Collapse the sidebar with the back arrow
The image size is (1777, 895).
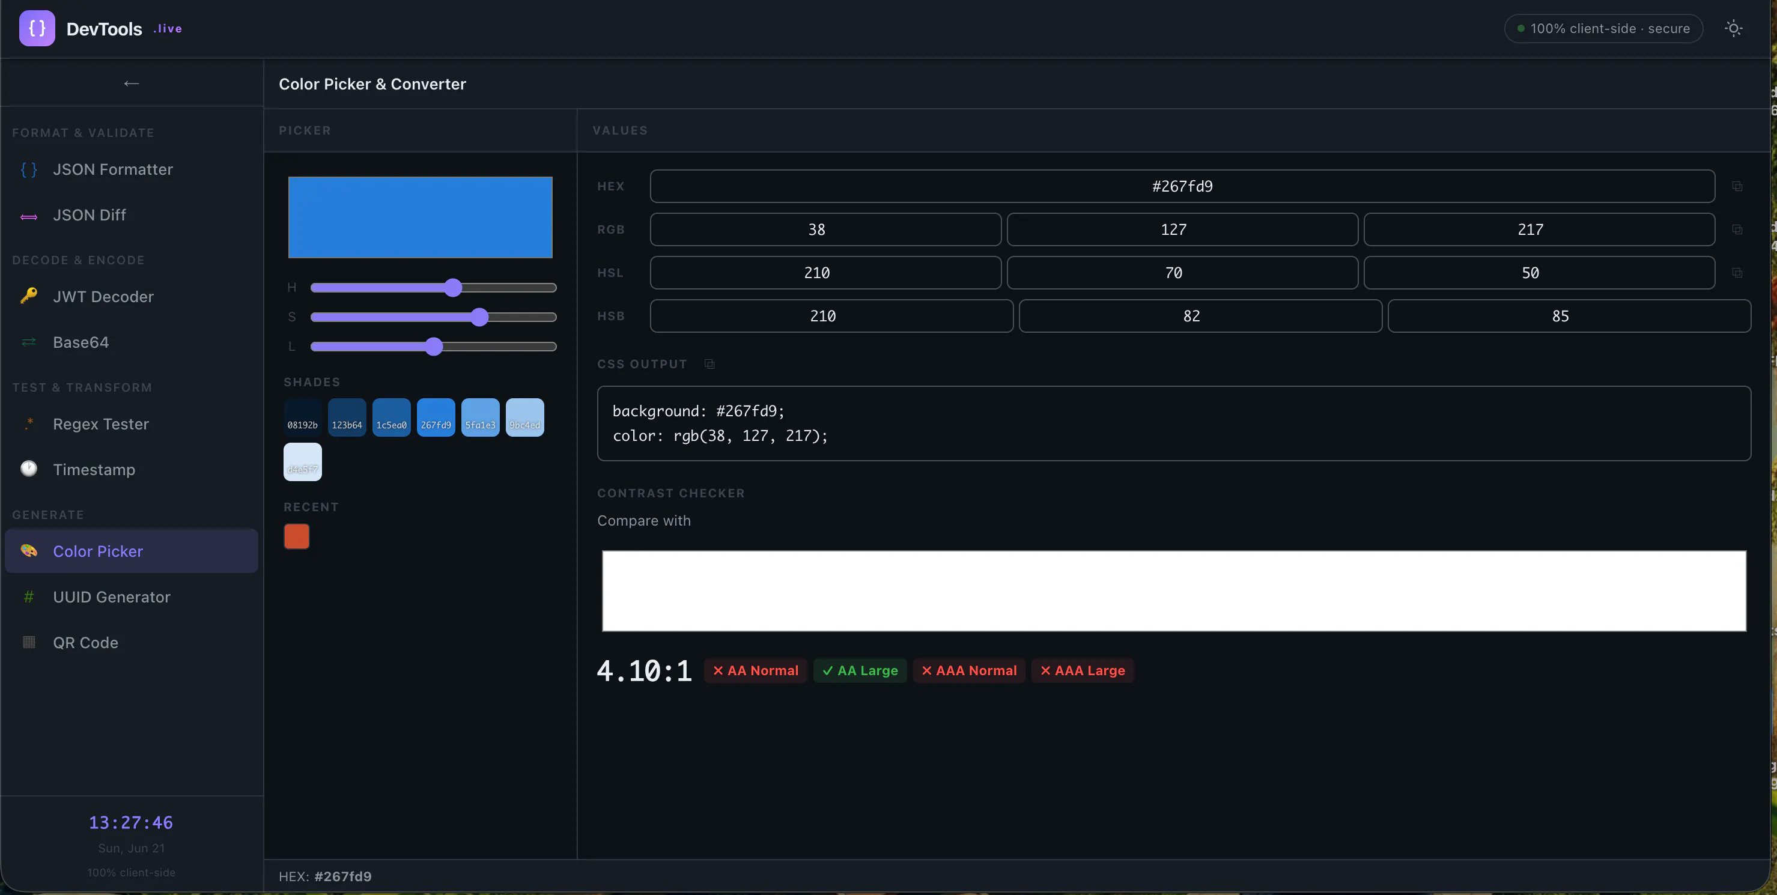point(131,83)
